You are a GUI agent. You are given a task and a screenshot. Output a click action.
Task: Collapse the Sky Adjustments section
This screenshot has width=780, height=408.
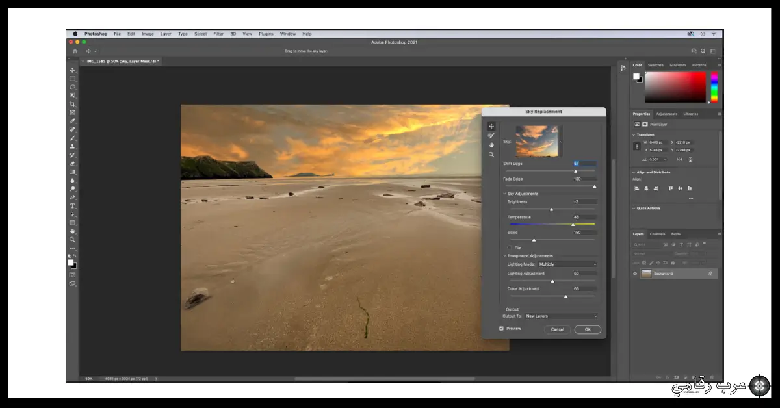[505, 194]
